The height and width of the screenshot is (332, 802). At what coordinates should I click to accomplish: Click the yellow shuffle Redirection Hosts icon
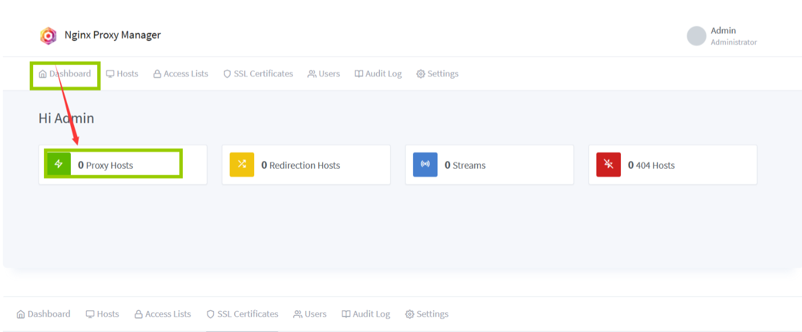coord(242,164)
